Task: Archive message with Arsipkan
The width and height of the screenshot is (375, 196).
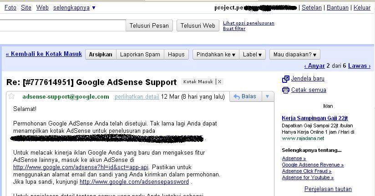Action: 101,55
